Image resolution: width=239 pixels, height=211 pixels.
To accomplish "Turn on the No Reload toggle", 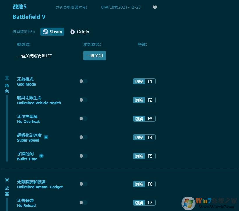I will tap(83, 203).
